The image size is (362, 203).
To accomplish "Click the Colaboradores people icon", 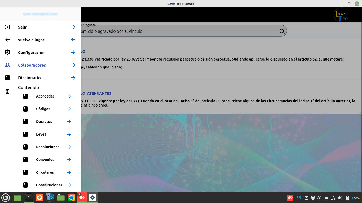I will pyautogui.click(x=7, y=65).
